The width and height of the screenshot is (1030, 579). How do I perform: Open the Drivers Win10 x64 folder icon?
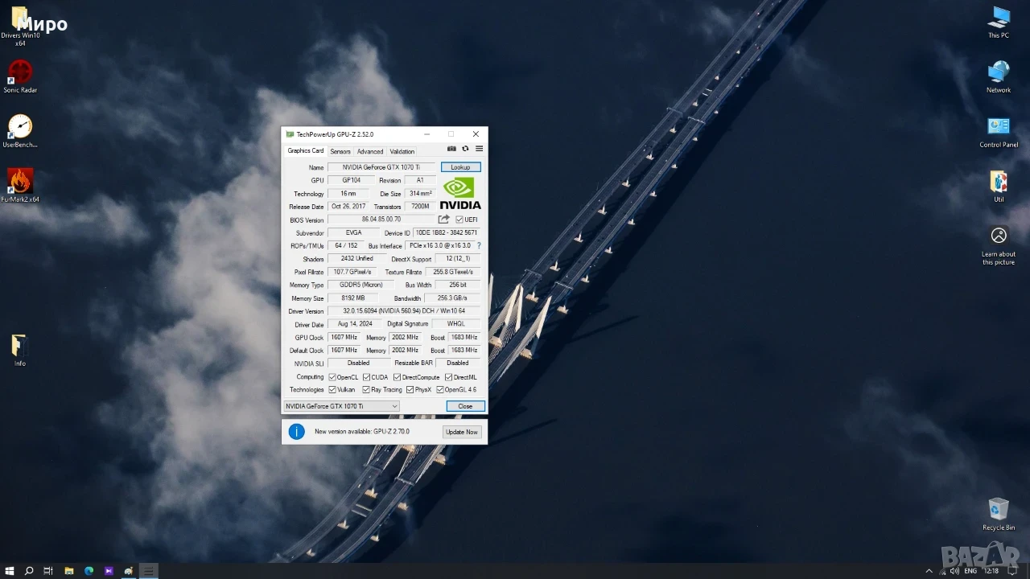(x=19, y=26)
